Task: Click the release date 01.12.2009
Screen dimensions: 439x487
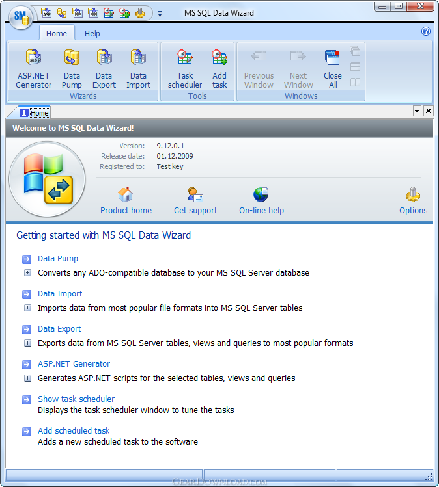Action: (x=175, y=156)
